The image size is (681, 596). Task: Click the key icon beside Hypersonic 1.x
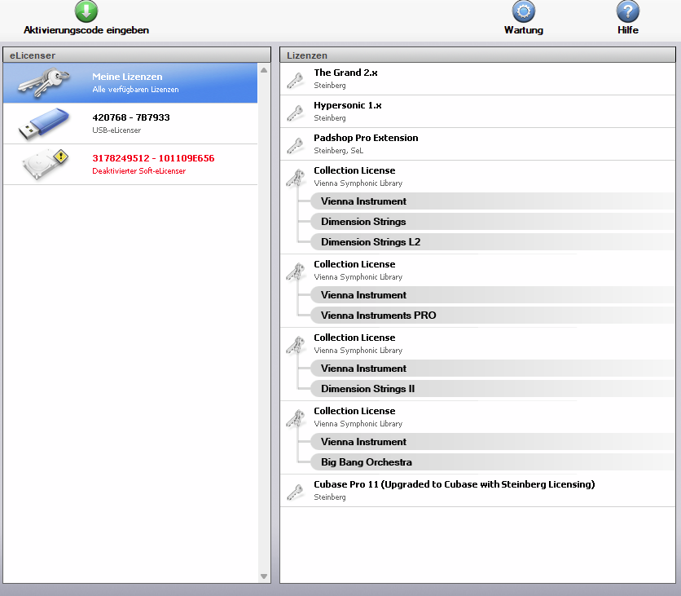(x=296, y=113)
